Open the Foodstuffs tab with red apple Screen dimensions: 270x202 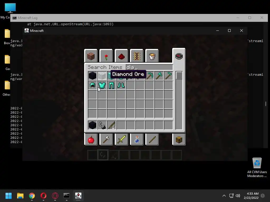coord(91,139)
